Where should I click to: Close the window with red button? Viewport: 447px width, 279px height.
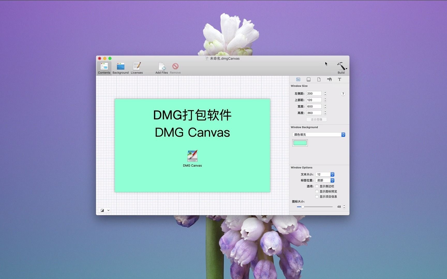click(100, 58)
